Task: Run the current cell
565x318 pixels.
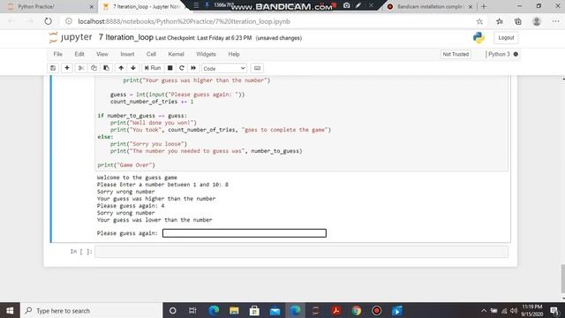Action: (x=153, y=68)
